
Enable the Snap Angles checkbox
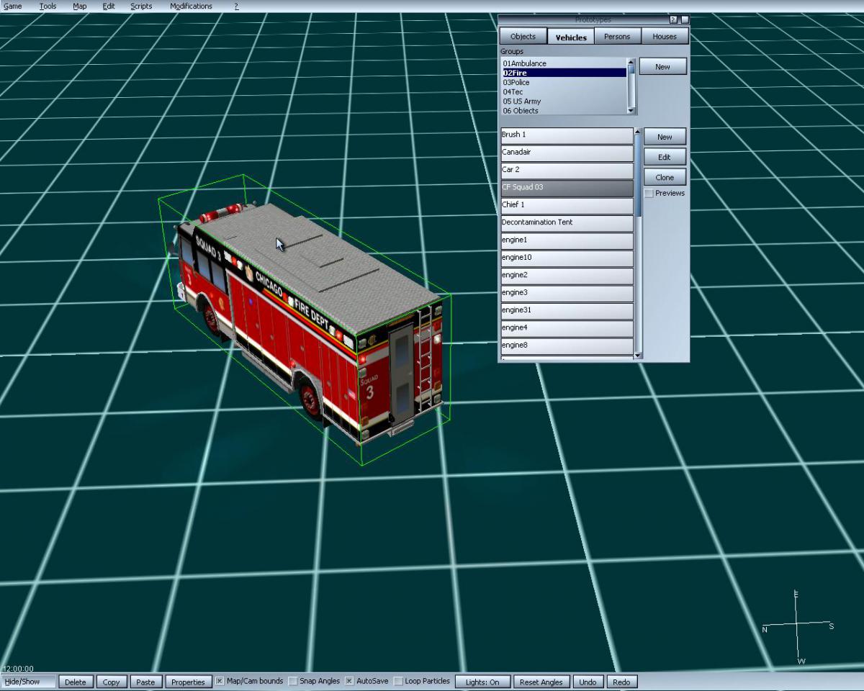[293, 681]
